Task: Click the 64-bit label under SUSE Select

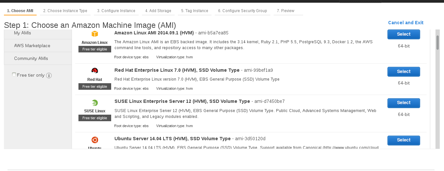Action: coord(404,115)
